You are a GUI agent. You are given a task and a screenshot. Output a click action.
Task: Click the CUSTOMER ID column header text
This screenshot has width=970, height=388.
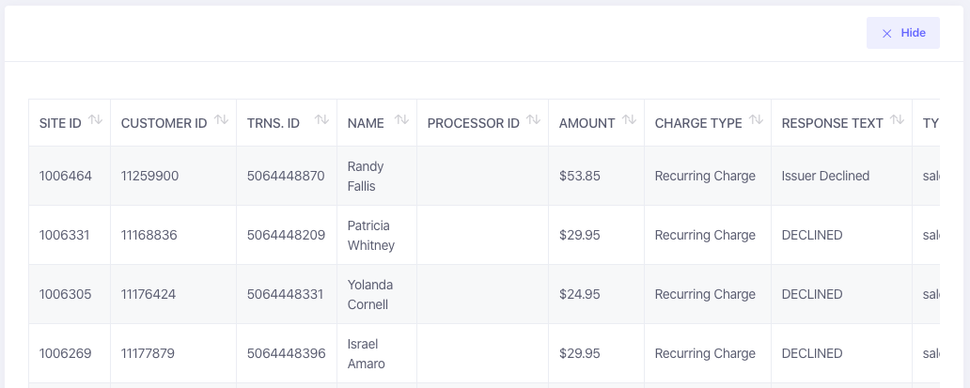tap(164, 123)
